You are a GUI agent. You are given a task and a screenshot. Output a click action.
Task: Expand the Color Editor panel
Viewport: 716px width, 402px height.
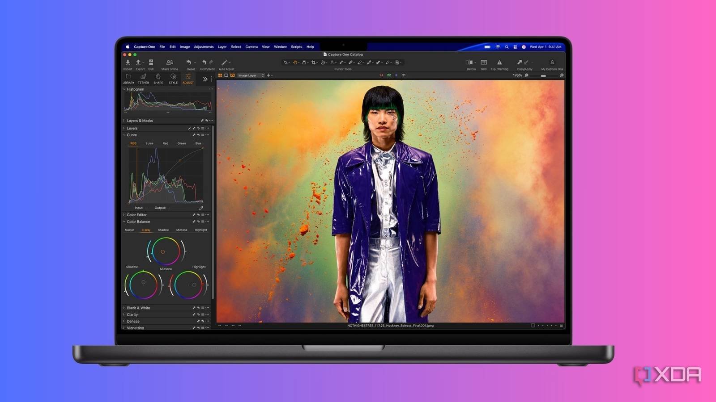tap(136, 215)
